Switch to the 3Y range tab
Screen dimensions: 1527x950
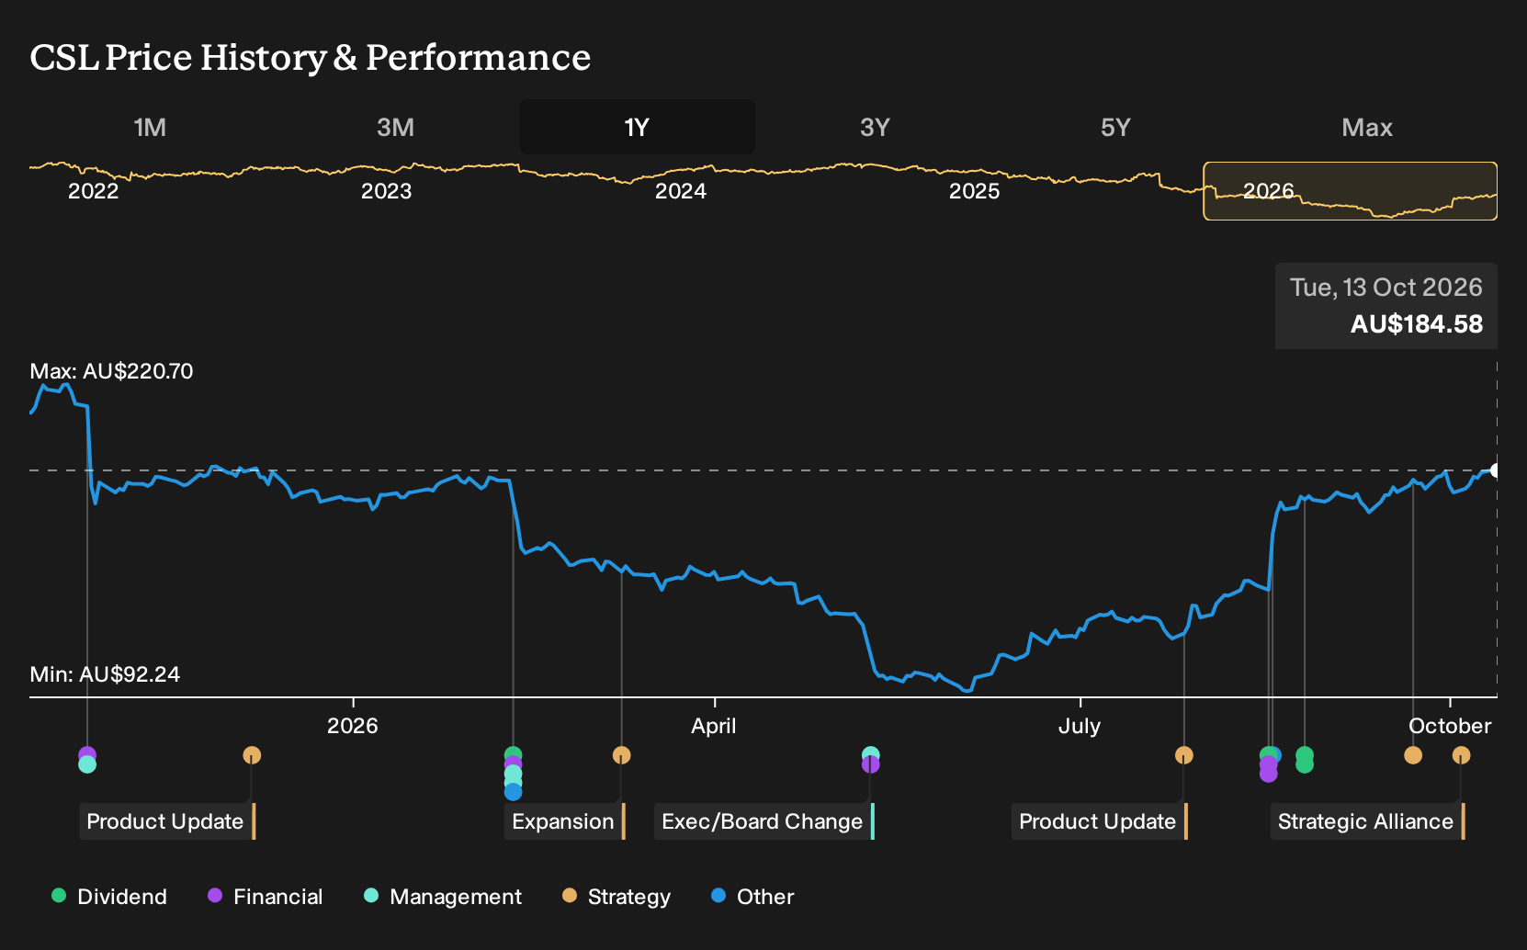pos(875,127)
